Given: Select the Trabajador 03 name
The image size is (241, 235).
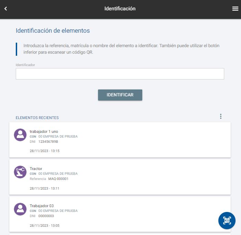Looking at the screenshot, I should tap(41, 206).
